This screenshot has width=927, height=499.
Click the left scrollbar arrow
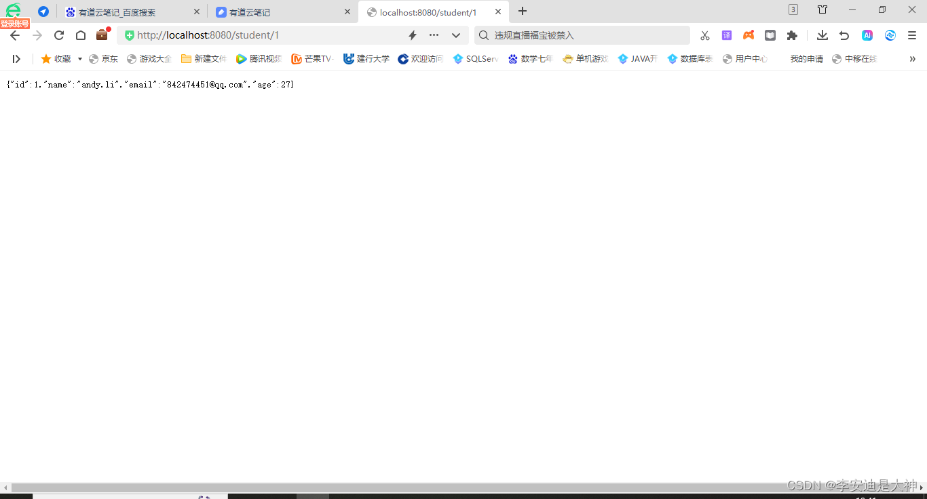5,487
